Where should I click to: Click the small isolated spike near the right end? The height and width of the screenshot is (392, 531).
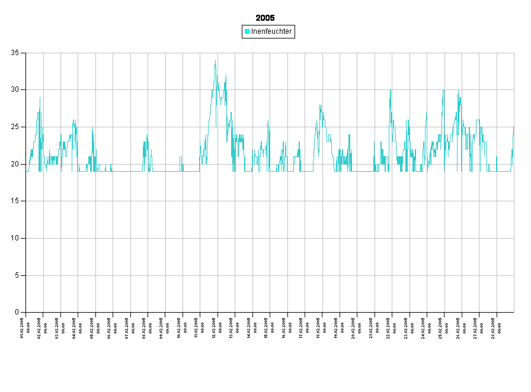[497, 158]
